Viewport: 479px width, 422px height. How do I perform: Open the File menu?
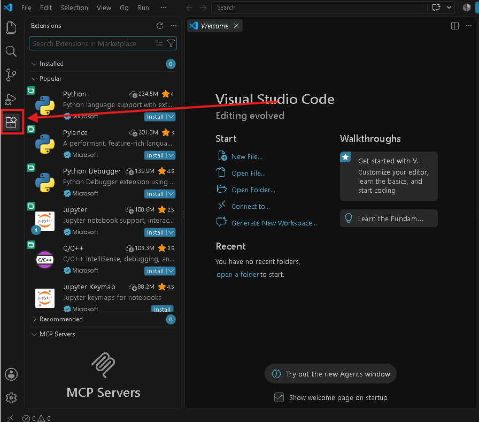click(26, 7)
